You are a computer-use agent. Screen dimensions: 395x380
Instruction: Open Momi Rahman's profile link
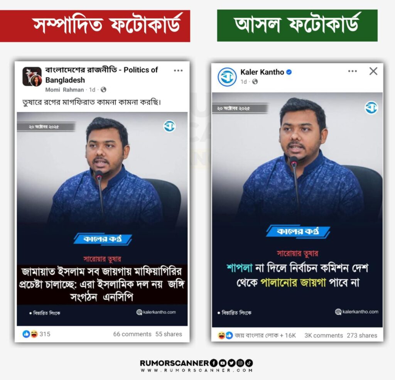point(64,90)
